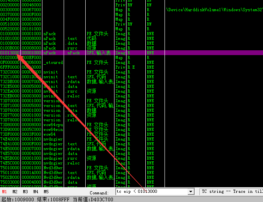Switch to the M1 memory tab

click(x=4, y=192)
